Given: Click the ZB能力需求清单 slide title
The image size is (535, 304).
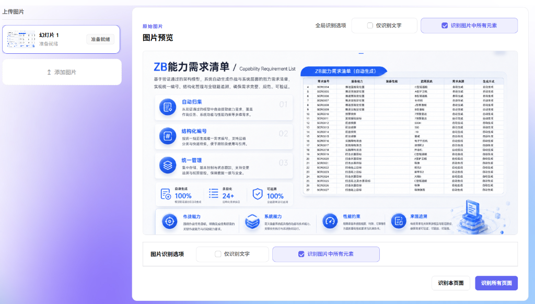Looking at the screenshot, I should pos(191,67).
